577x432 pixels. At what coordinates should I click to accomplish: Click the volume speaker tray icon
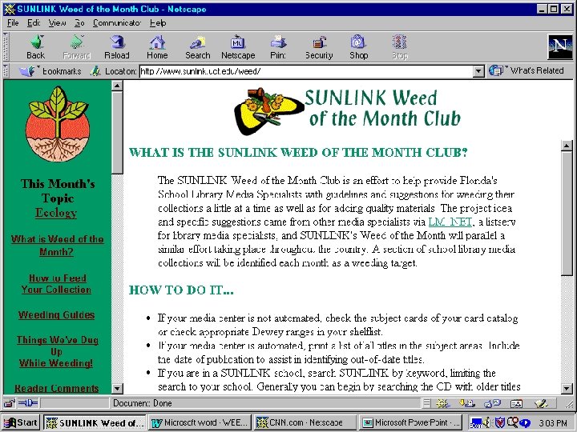(x=486, y=422)
